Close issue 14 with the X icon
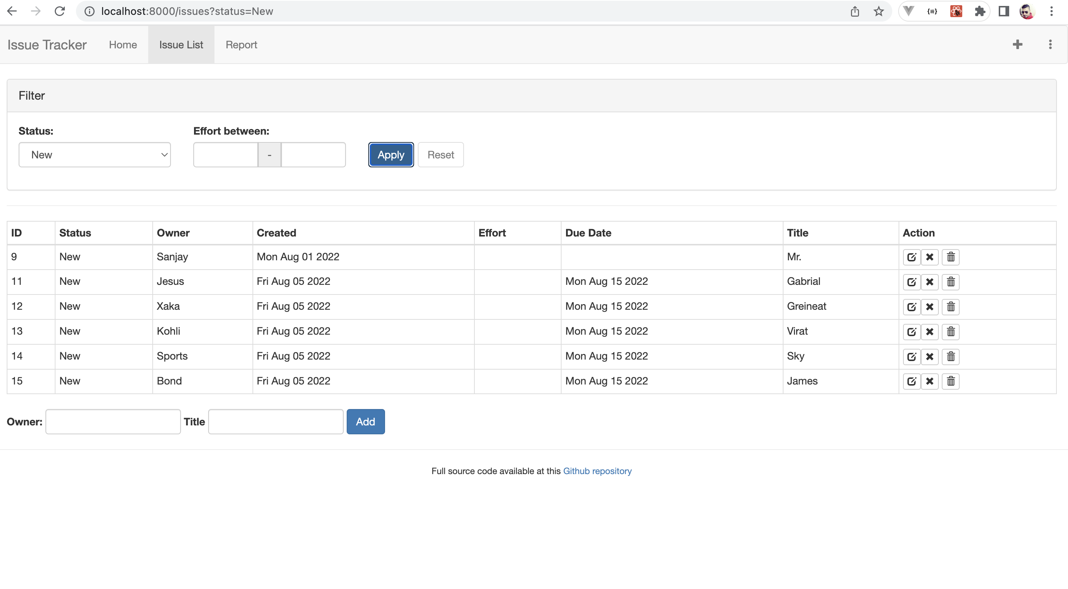 [929, 356]
